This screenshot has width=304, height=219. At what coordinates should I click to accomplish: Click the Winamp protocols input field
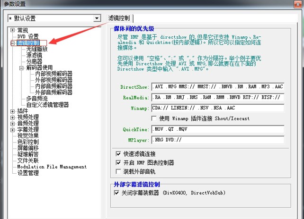[218, 108]
